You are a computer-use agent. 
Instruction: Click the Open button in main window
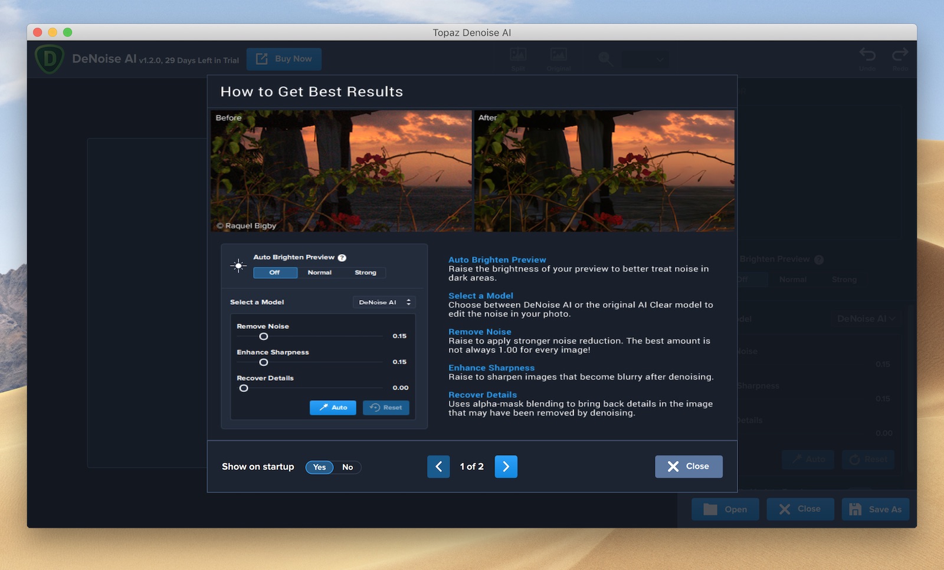[725, 509]
